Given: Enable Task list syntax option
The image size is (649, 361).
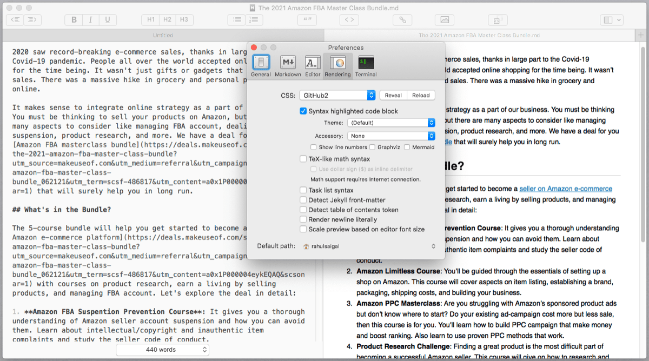Looking at the screenshot, I should click(x=303, y=190).
